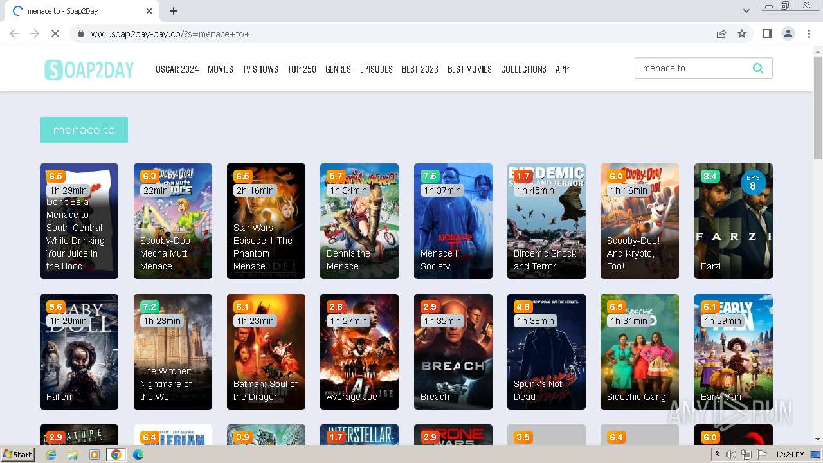Open Internet Explorer from taskbar
This screenshot has height=463, width=823.
[x=51, y=455]
